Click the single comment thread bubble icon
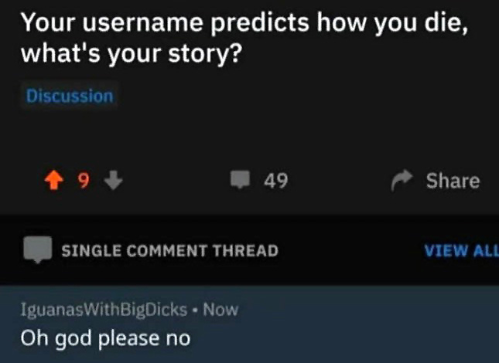Screen dimensions: 499x363 [x=36, y=249]
